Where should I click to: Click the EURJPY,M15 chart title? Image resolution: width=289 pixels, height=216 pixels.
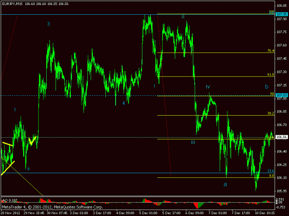click(12, 4)
